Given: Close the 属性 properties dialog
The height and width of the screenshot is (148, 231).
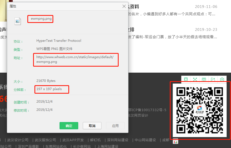Looking at the screenshot, I should pyautogui.click(x=124, y=6).
